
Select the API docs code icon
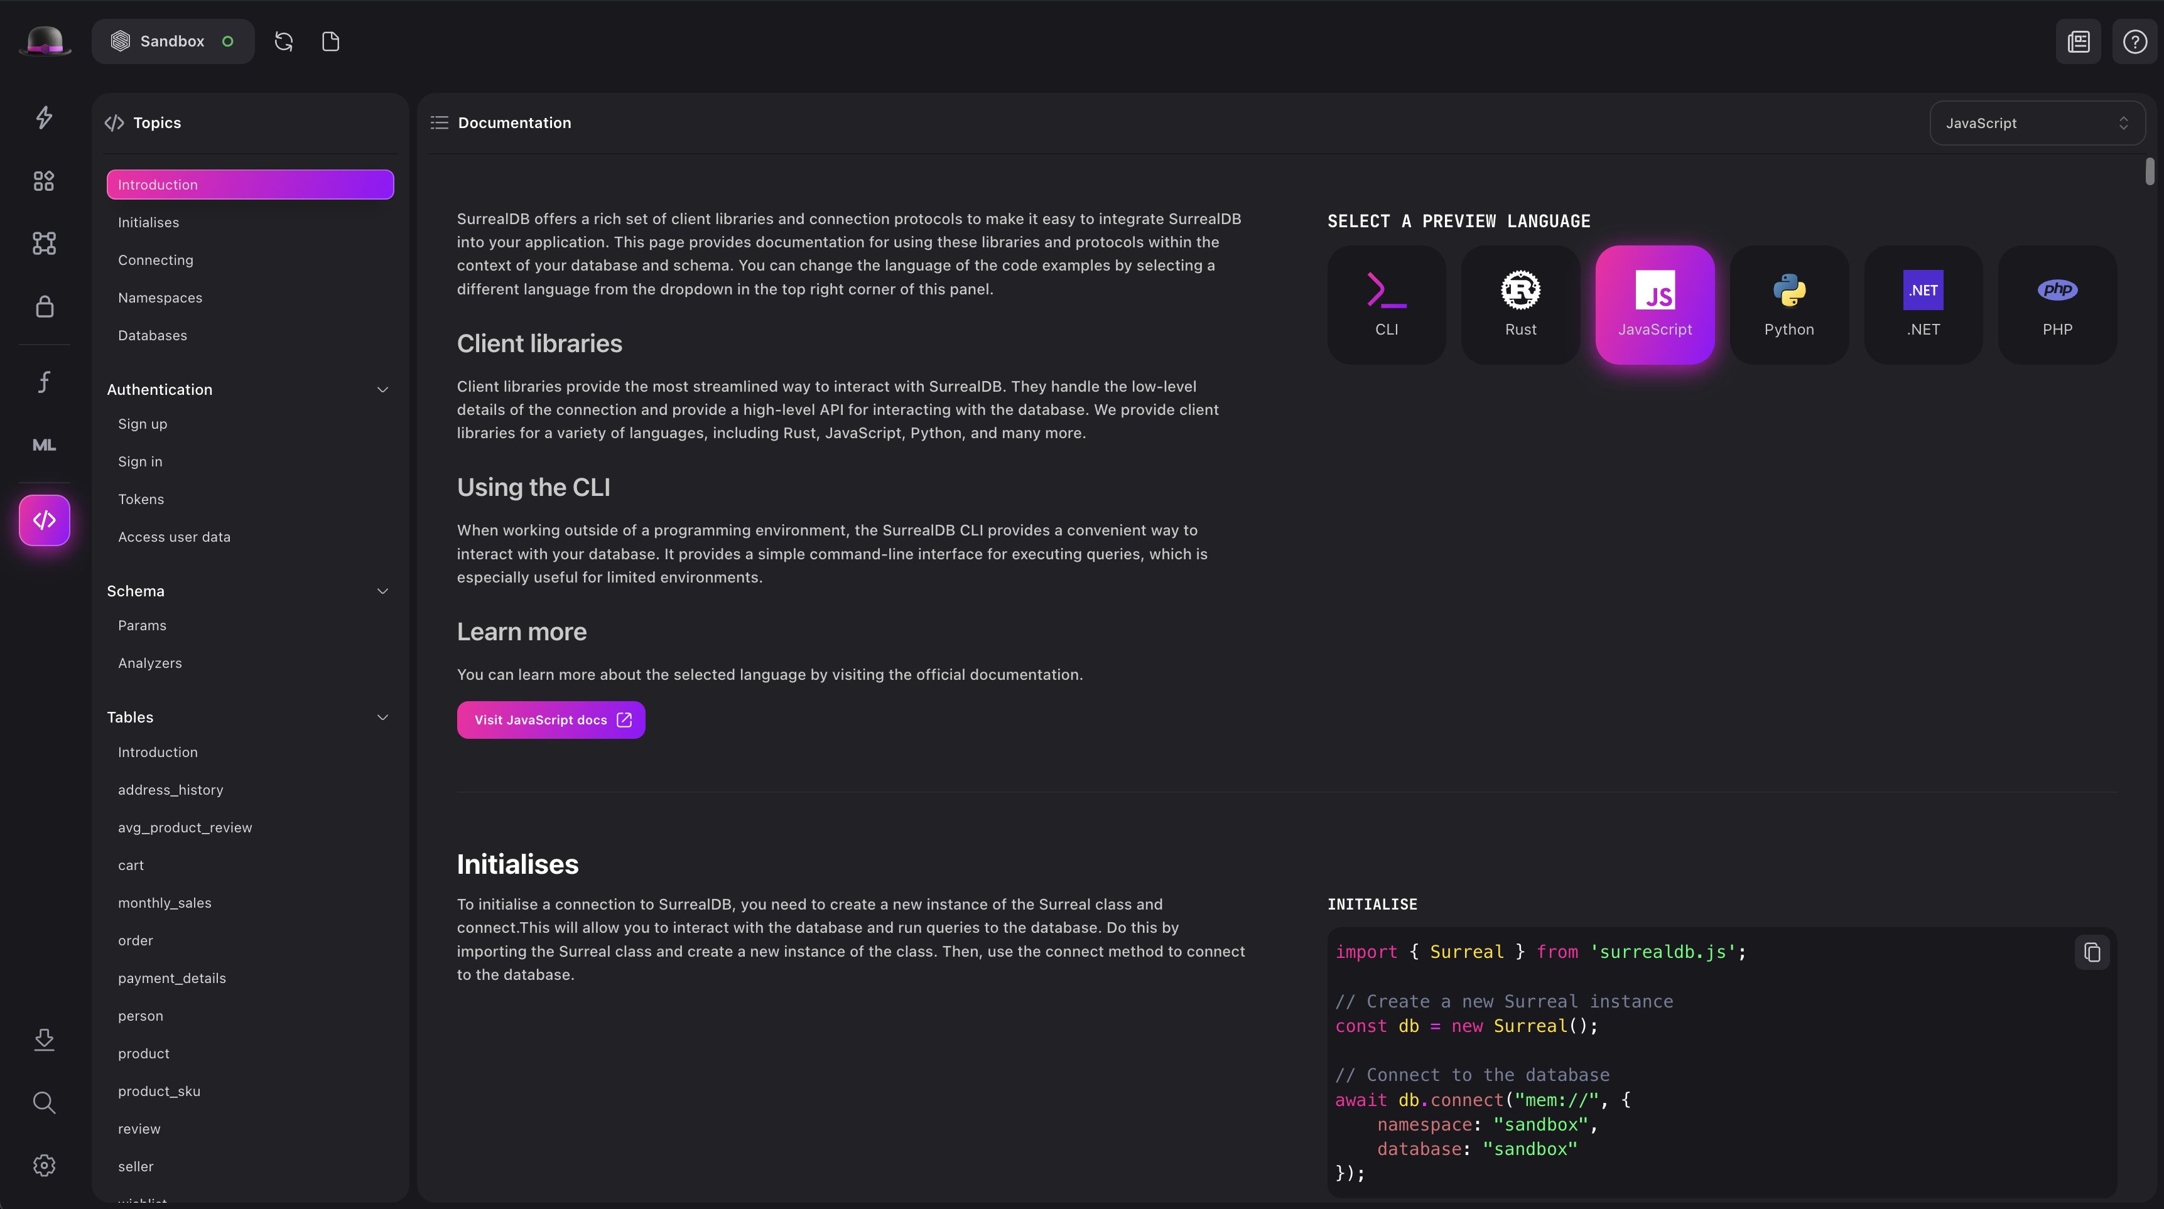coord(45,520)
